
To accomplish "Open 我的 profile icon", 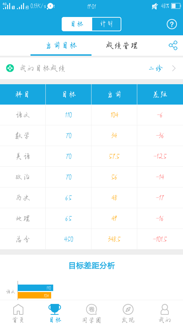I will click(165, 309).
